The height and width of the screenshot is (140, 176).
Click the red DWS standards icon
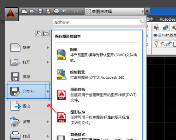(62, 117)
